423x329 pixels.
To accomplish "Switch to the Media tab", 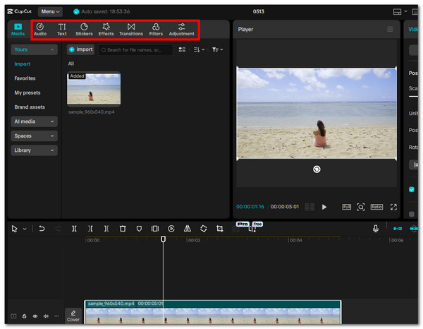I will point(18,30).
